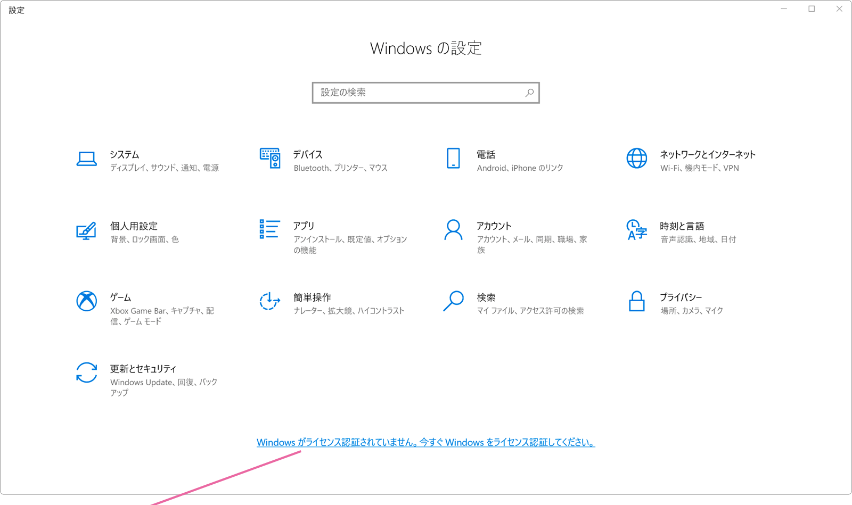
Task: Select the 更新とセキュリティ heading text
Action: pyautogui.click(x=143, y=369)
